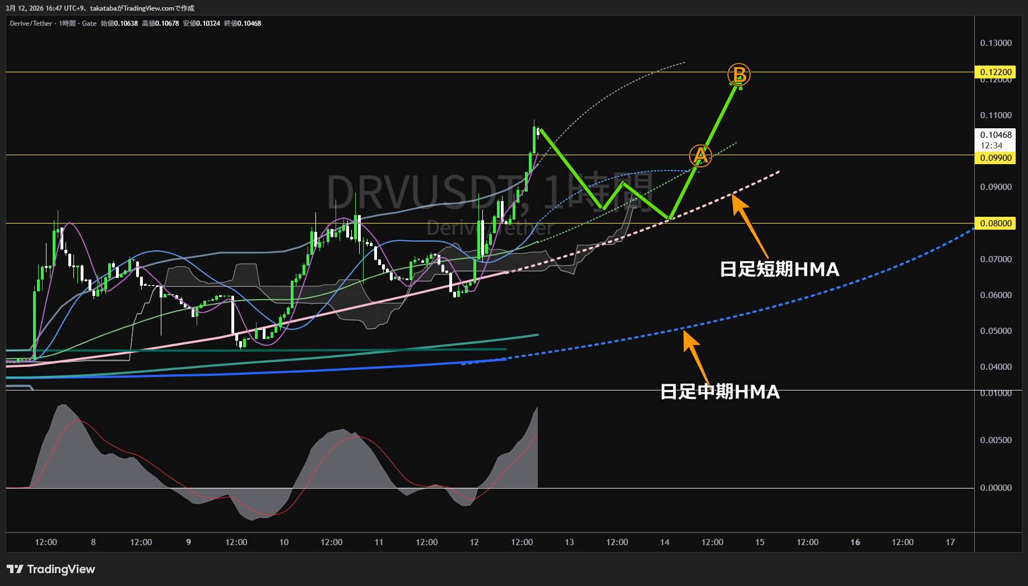This screenshot has width=1028, height=586.
Task: Click the 0.12200 yellow price label
Action: [996, 72]
